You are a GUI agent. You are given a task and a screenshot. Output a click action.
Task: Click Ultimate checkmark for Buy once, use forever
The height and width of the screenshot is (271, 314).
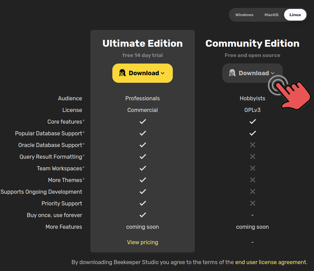click(143, 215)
